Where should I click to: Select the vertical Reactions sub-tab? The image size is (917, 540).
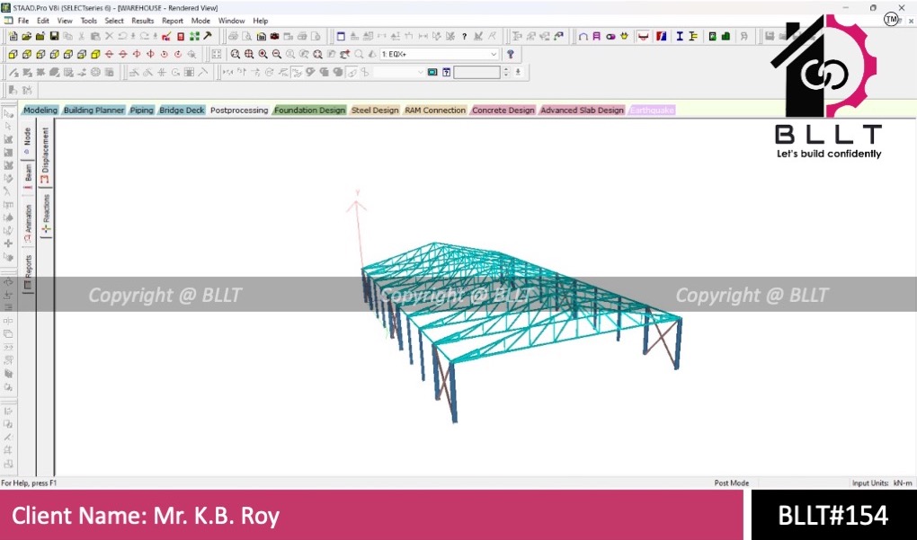point(46,215)
